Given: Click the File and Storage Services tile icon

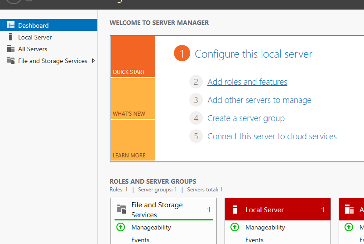Looking at the screenshot, I should tap(121, 209).
